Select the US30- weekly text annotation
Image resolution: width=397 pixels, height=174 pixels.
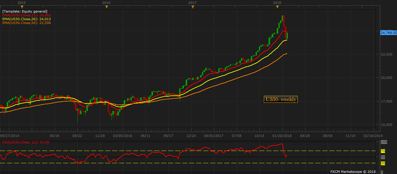click(281, 99)
